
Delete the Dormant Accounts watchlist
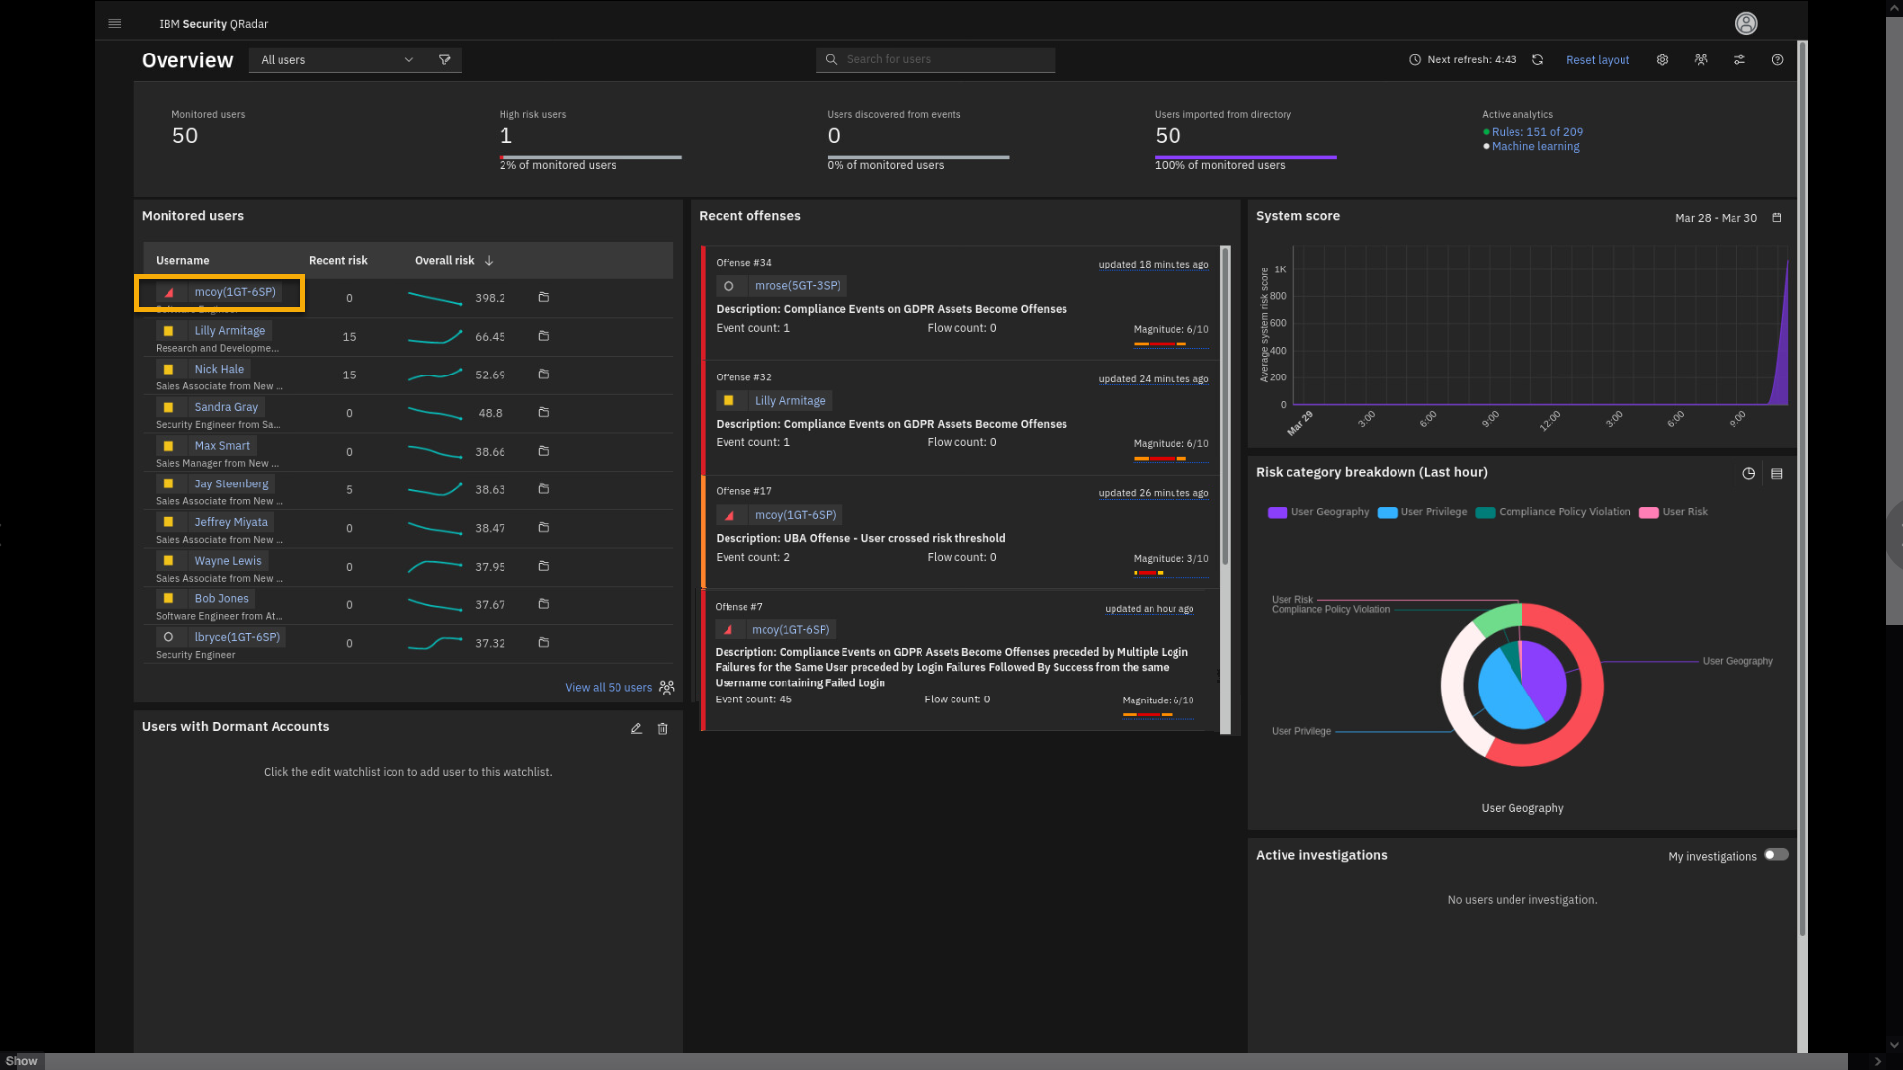(663, 728)
